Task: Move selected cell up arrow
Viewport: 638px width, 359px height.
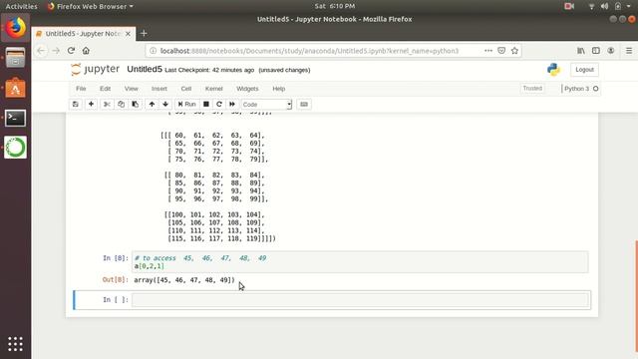Action: pos(152,104)
